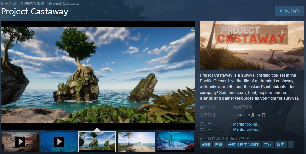Click the 该产品的热门用户自定义标签 label

(x=226, y=138)
